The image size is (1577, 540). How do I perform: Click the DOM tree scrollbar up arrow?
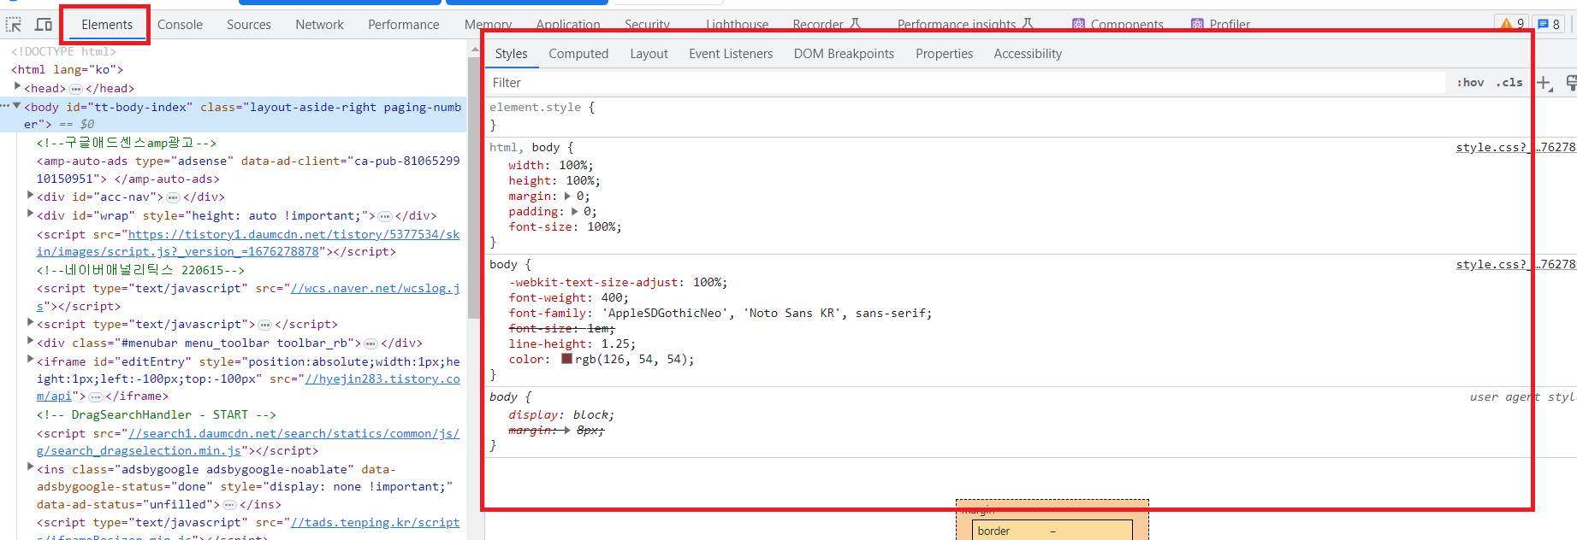click(x=475, y=50)
